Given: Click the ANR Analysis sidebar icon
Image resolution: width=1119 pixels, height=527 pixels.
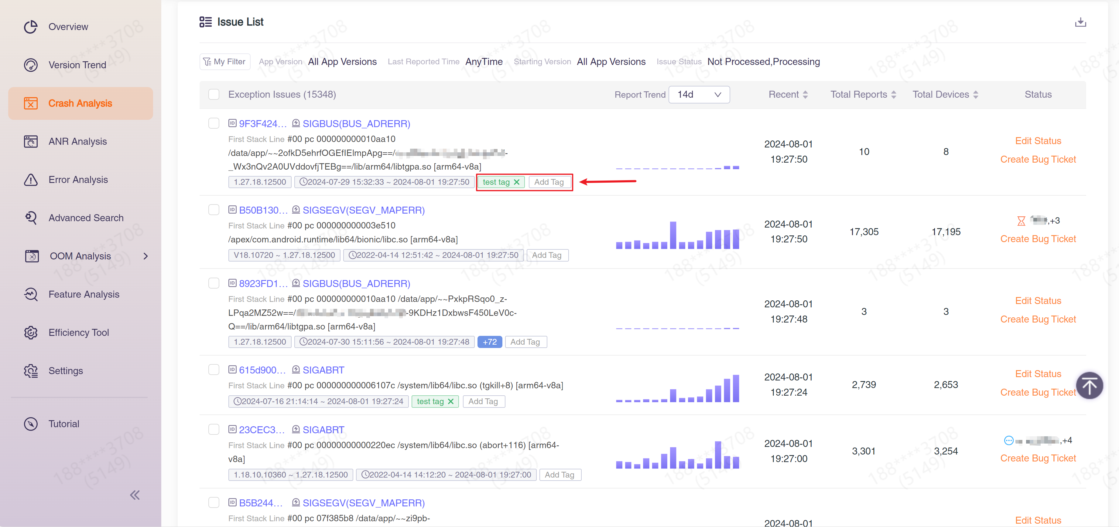Looking at the screenshot, I should tap(30, 141).
